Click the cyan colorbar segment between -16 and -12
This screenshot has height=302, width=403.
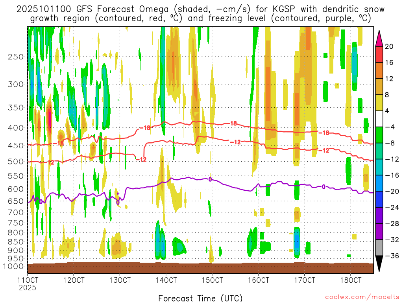380,167
